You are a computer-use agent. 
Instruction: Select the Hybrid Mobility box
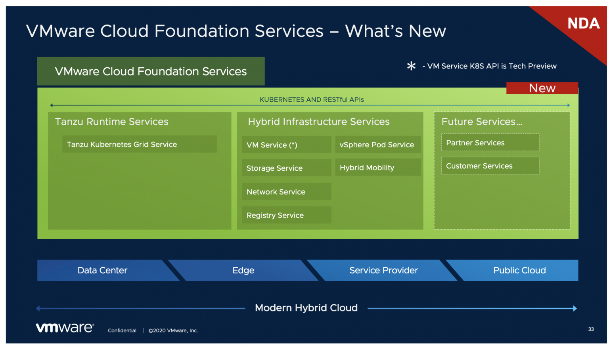coord(378,168)
